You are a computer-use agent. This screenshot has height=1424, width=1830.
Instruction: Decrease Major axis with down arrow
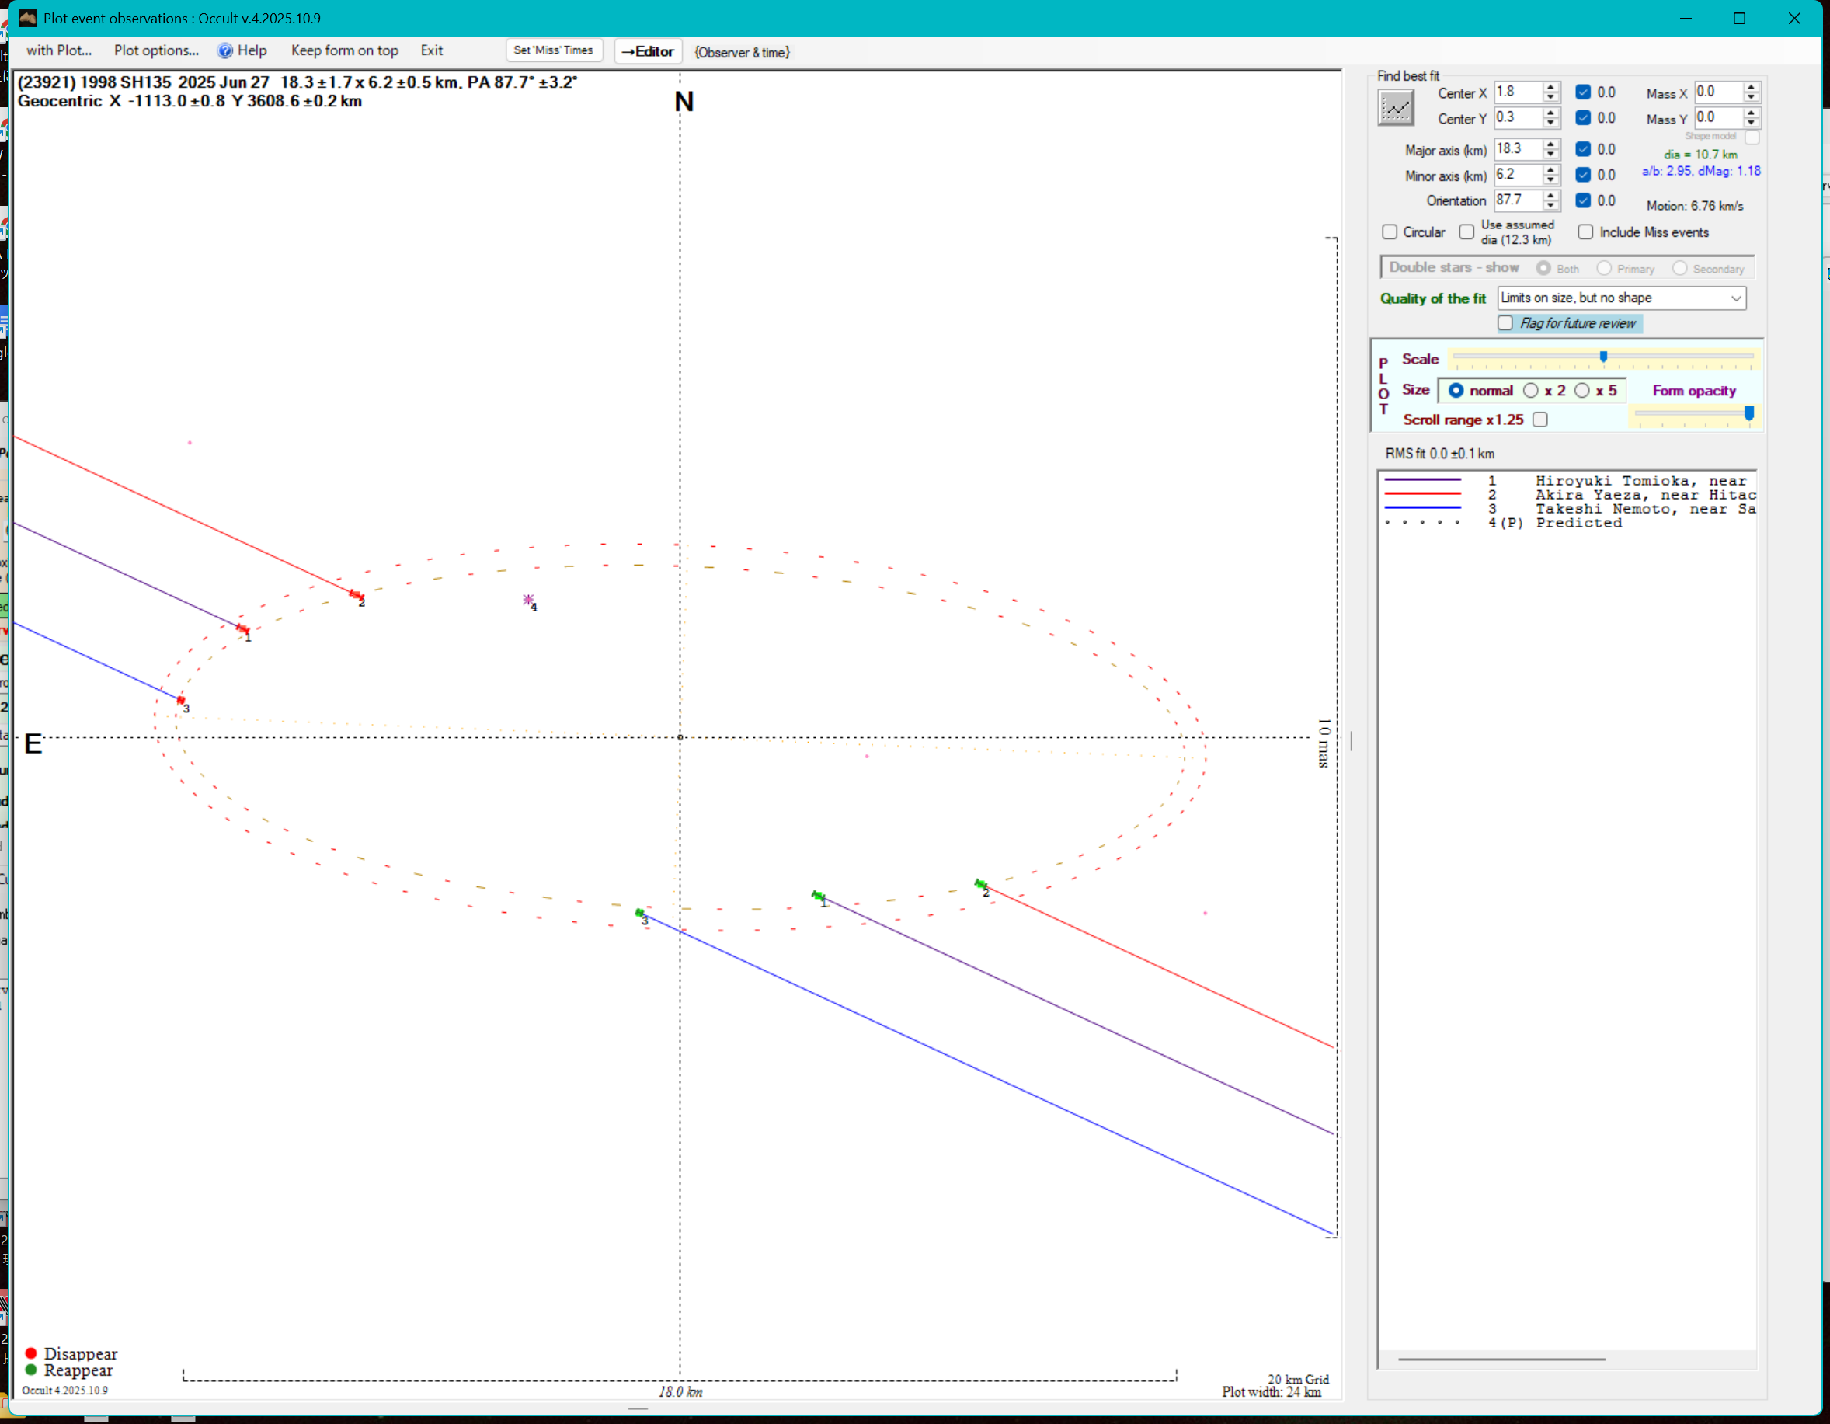point(1551,155)
